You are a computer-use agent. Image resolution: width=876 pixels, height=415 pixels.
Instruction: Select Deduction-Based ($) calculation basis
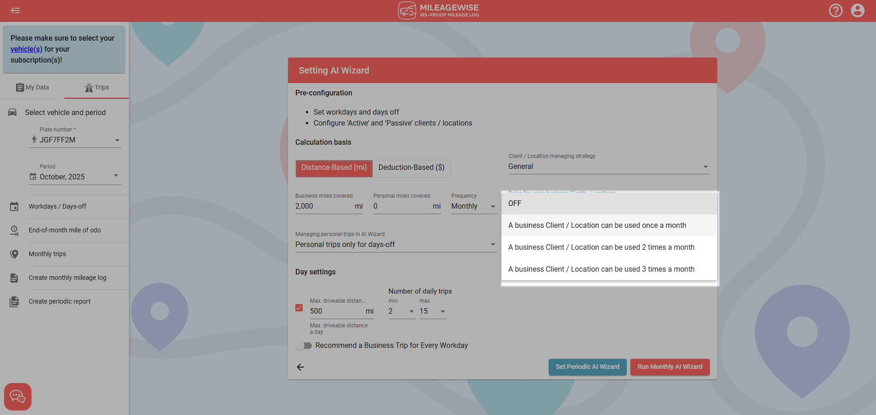pyautogui.click(x=411, y=168)
